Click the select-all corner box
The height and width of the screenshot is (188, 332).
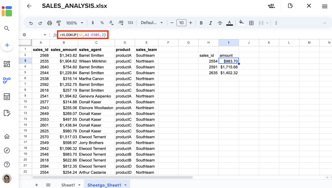pyautogui.click(x=25, y=42)
